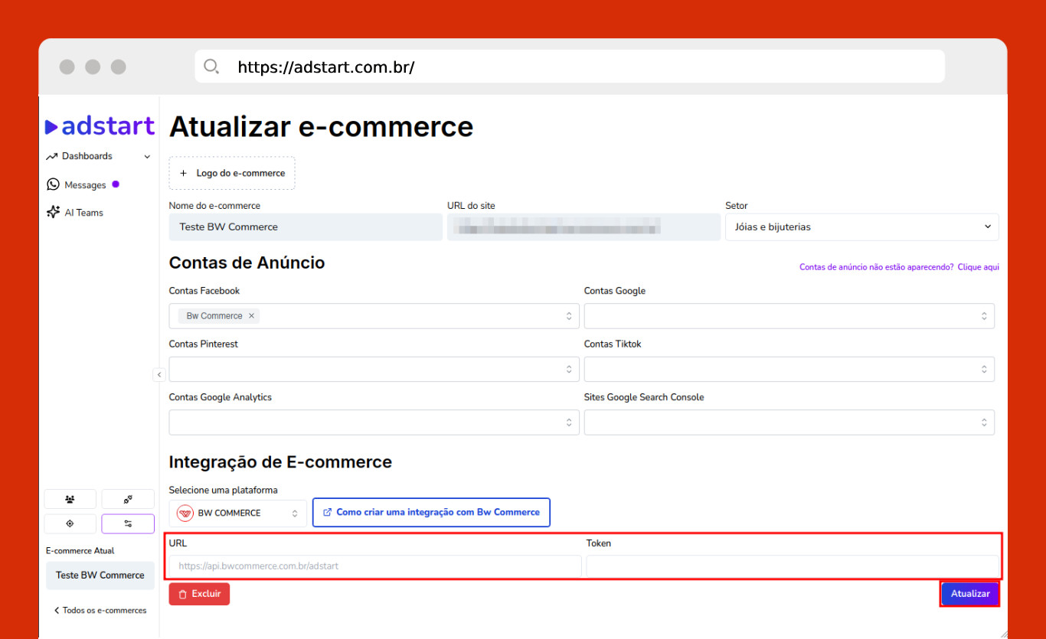Screen dimensions: 1046x639
Task: Click the Atualizar button
Action: pos(970,594)
